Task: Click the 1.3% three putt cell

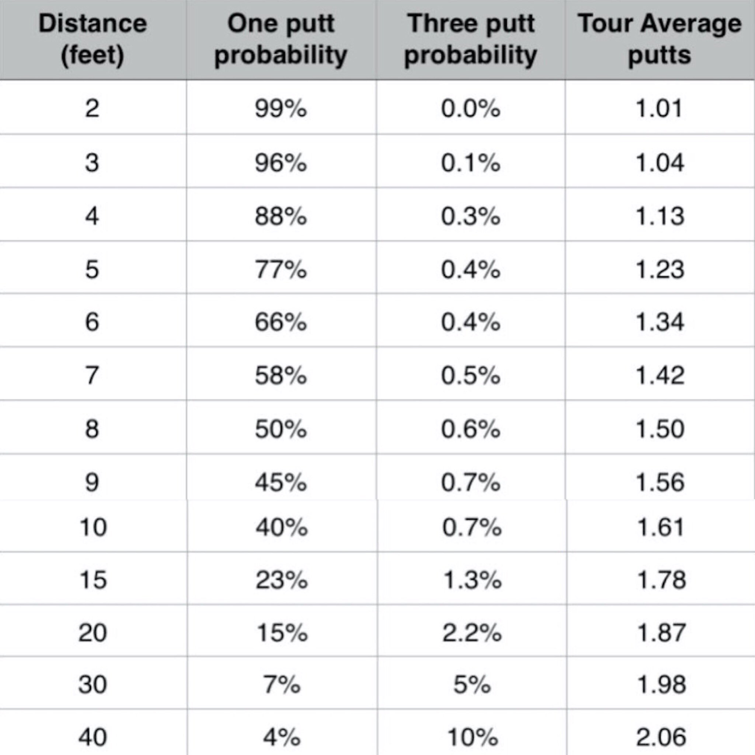Action: click(x=472, y=579)
